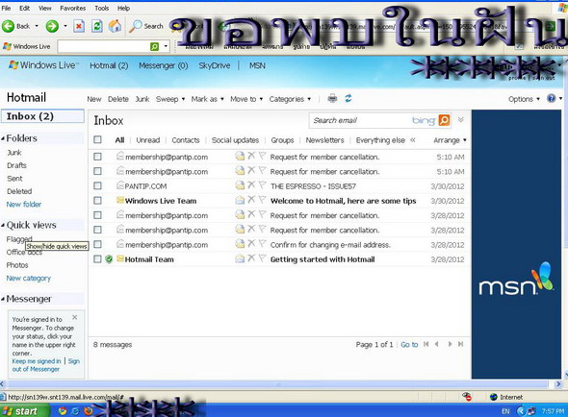Image resolution: width=568 pixels, height=417 pixels.
Task: Click the green trusted sender shield on Hotmail Team
Action: click(x=109, y=259)
